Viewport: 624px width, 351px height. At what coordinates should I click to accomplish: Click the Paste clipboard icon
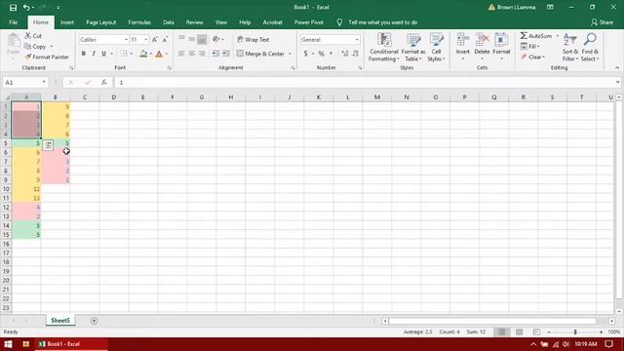coord(13,41)
